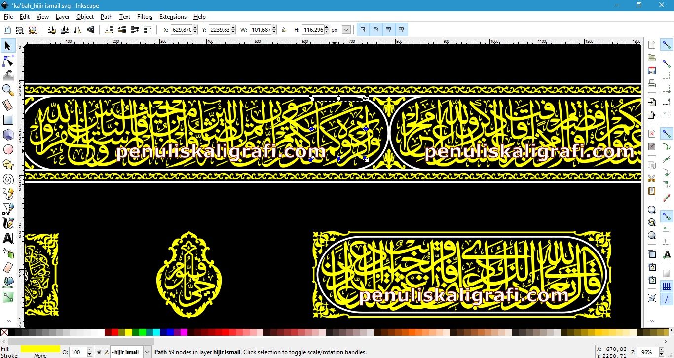Select the Spray objects tool
The width and height of the screenshot is (674, 358).
coord(8,253)
